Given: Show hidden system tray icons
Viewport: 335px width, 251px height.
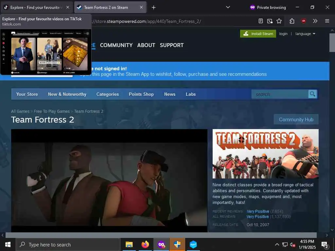Looking at the screenshot, I should coord(277,244).
